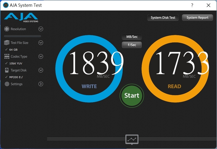Click the System Disk Test button

click(x=163, y=18)
